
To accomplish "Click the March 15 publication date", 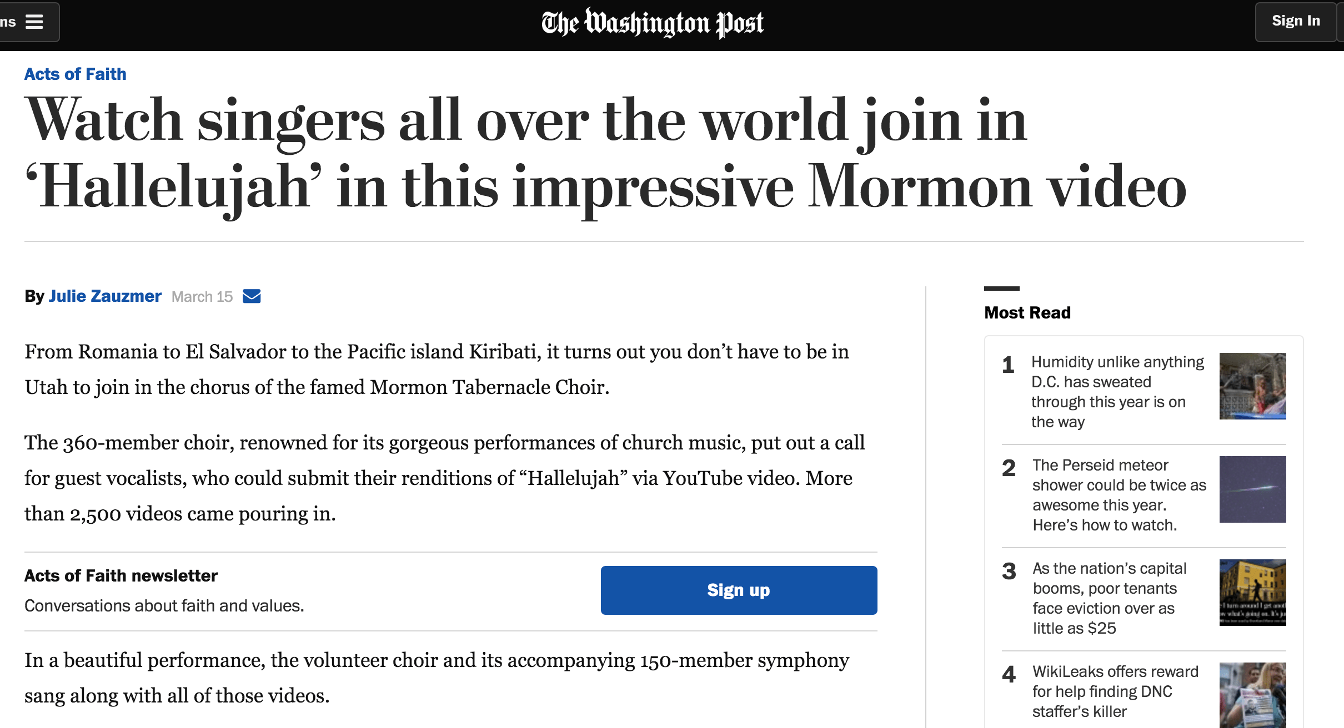I will pyautogui.click(x=202, y=297).
